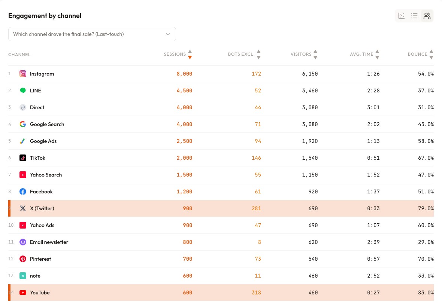Click row number 10 of Yahoo Ads
This screenshot has width=442, height=303.
pyautogui.click(x=11, y=225)
